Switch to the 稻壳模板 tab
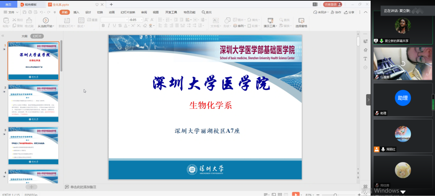The image size is (435, 196). pos(30,4)
